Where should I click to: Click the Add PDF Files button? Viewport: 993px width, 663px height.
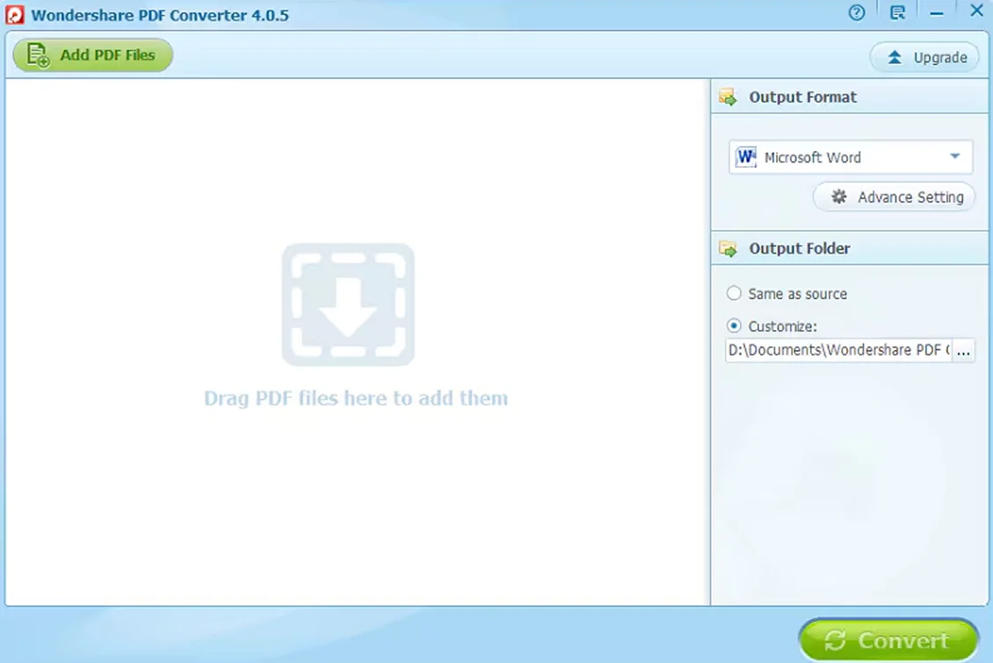(x=92, y=55)
